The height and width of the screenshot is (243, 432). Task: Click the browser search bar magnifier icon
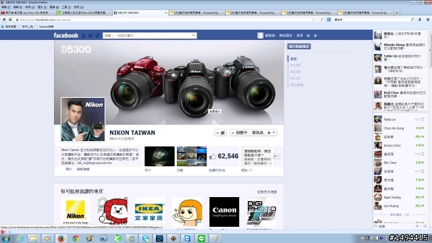(412, 20)
